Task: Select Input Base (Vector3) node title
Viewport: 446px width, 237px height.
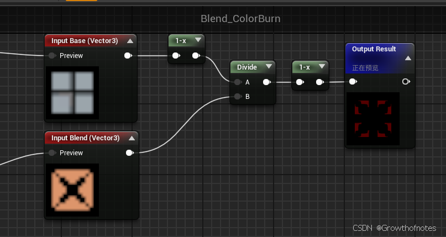Action: pyautogui.click(x=85, y=41)
